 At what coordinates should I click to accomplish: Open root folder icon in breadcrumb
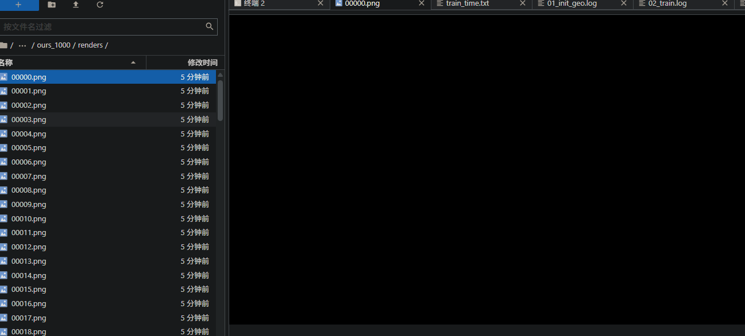pyautogui.click(x=3, y=45)
